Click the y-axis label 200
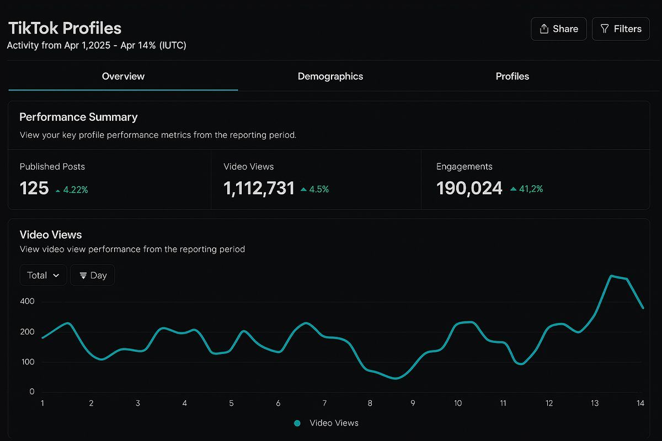This screenshot has height=441, width=662. point(28,332)
